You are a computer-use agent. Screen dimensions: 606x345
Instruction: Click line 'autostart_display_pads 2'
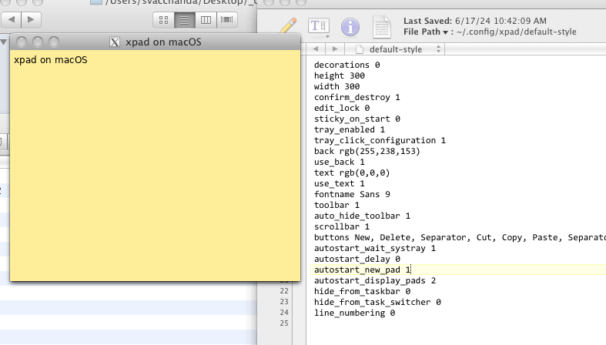point(374,281)
